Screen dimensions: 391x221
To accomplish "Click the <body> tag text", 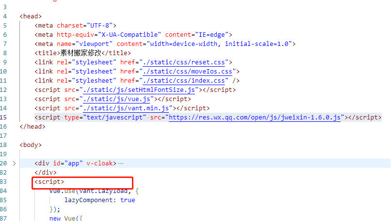I will [x=31, y=145].
